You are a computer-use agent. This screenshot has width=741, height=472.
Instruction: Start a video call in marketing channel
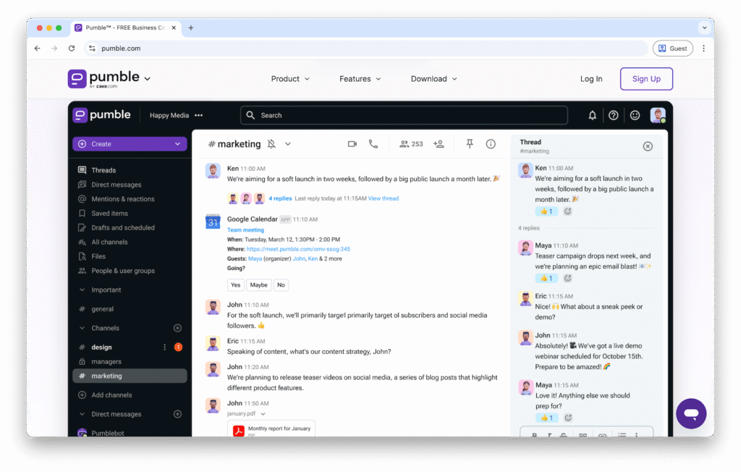coord(352,144)
